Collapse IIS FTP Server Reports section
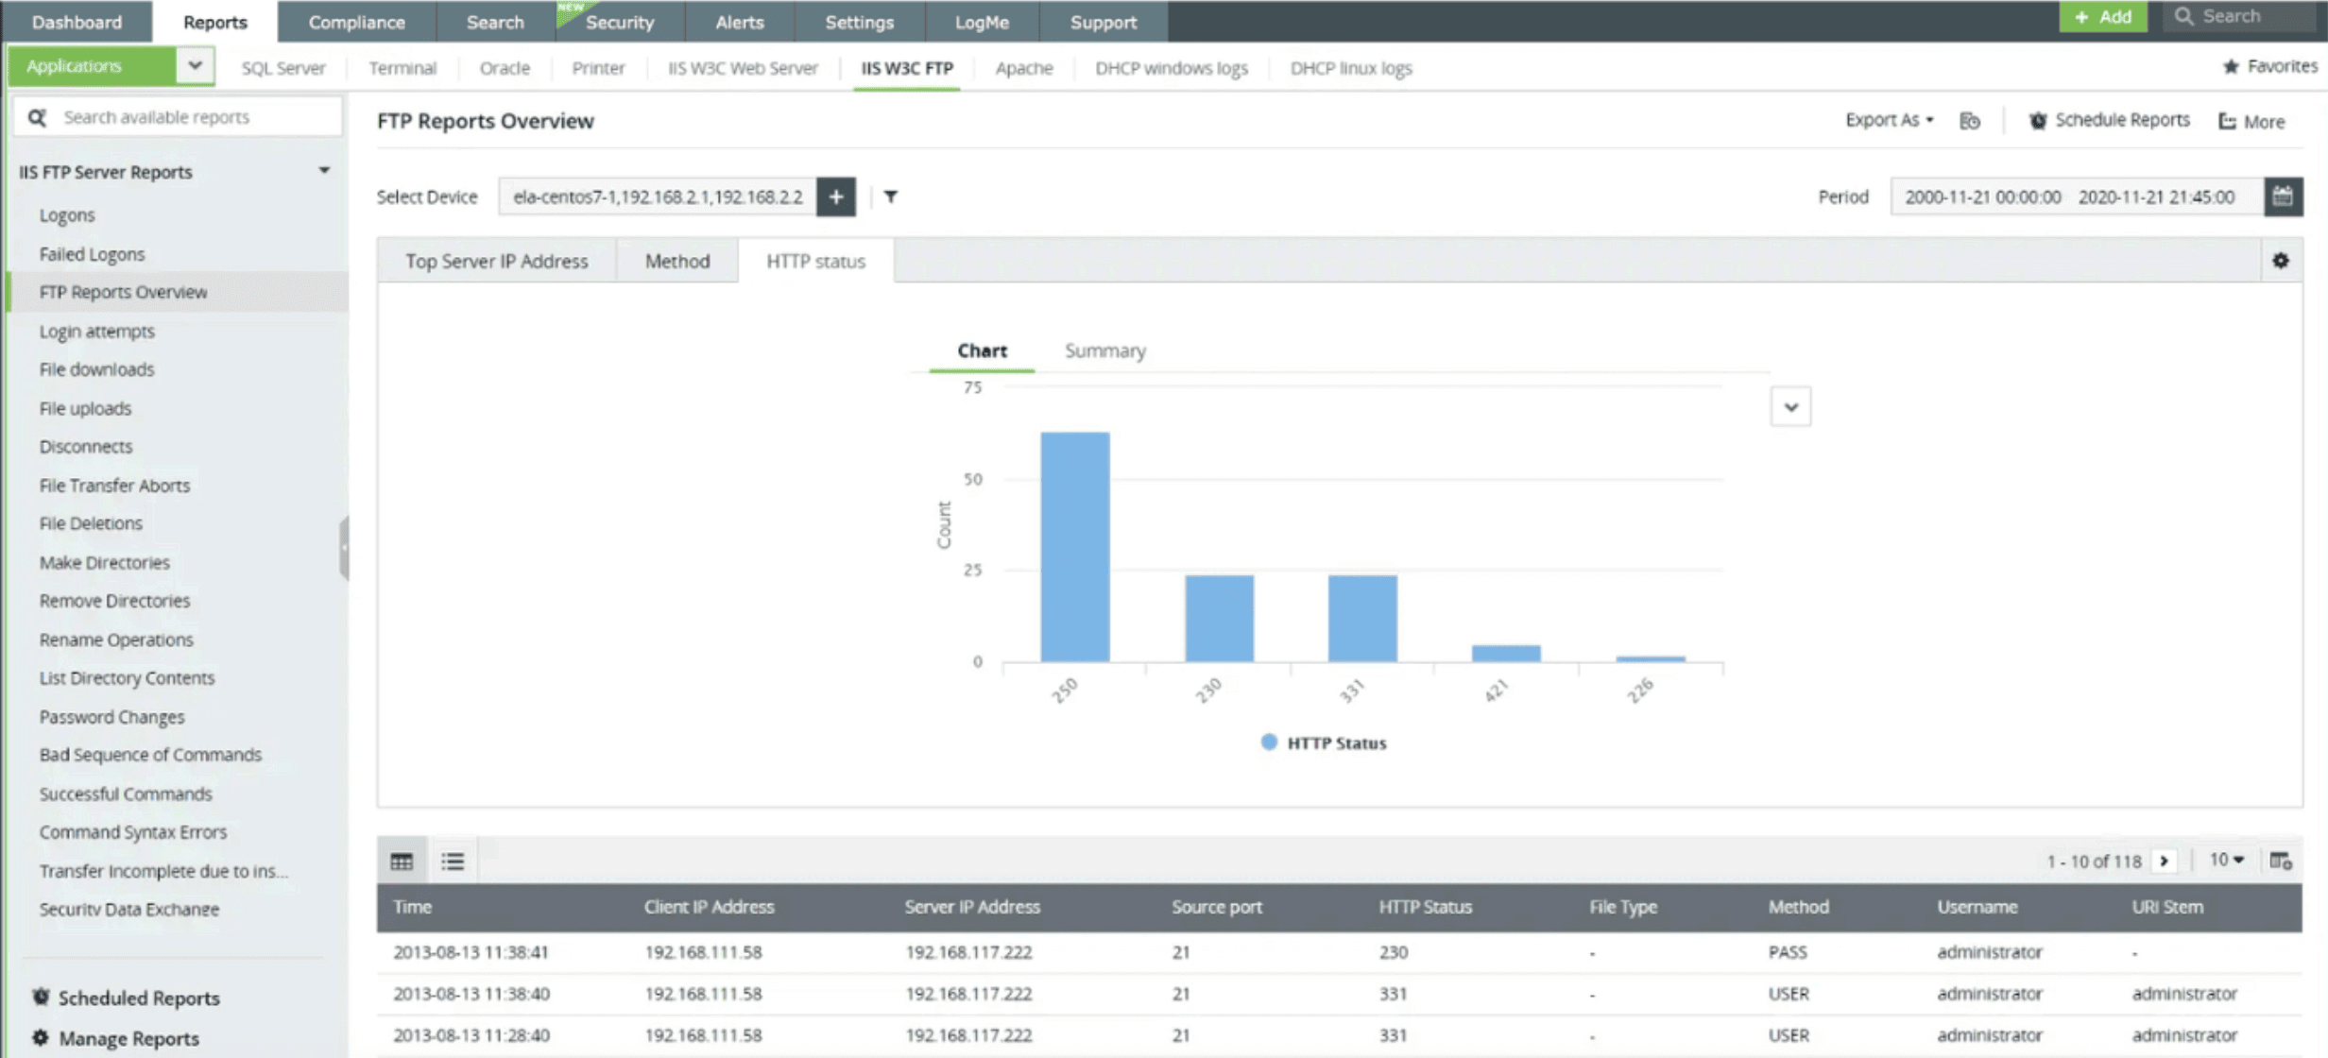 point(324,171)
